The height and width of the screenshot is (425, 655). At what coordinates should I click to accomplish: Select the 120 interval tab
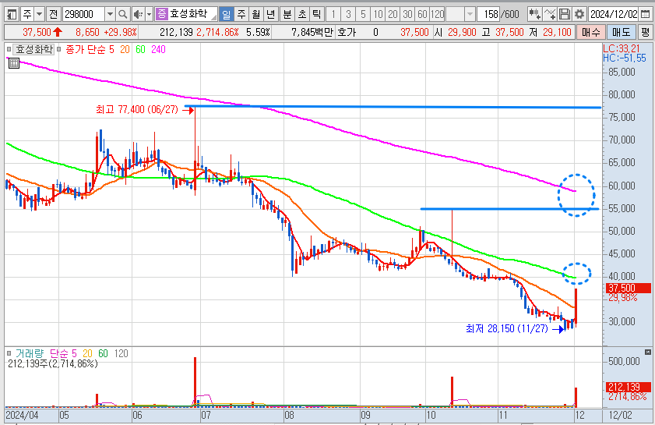point(438,15)
